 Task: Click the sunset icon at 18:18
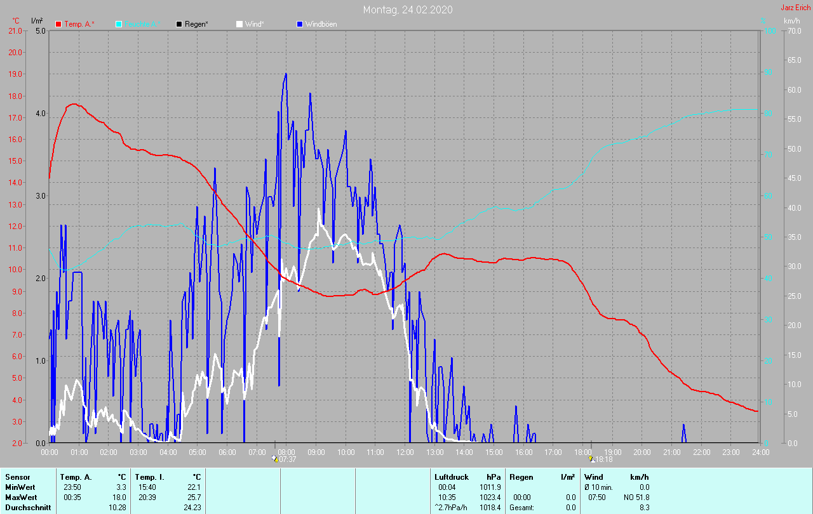pyautogui.click(x=592, y=458)
